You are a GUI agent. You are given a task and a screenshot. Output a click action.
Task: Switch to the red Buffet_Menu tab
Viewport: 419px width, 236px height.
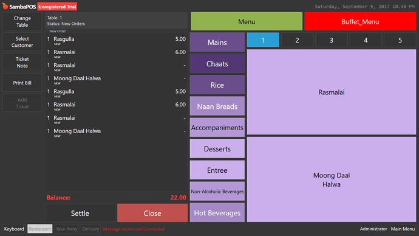pyautogui.click(x=360, y=21)
